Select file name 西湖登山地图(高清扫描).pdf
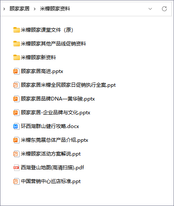Image resolution: width=174 pixels, height=206 pixels. [53, 168]
